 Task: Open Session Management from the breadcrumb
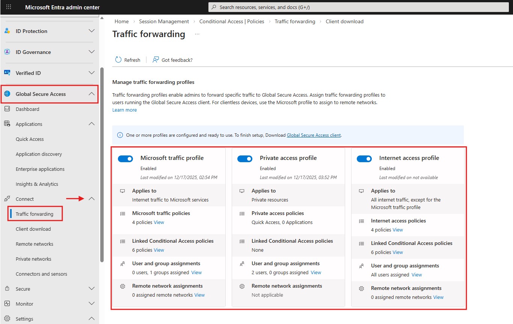click(x=164, y=21)
